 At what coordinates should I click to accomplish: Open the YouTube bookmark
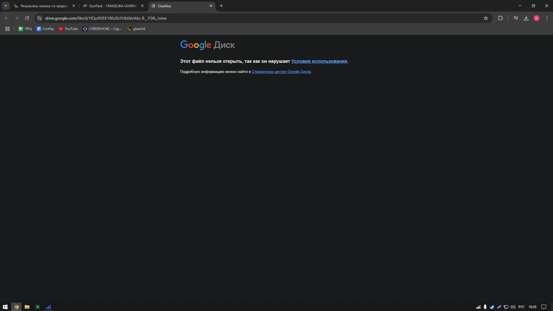click(68, 29)
